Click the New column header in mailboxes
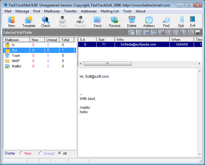 37,40
